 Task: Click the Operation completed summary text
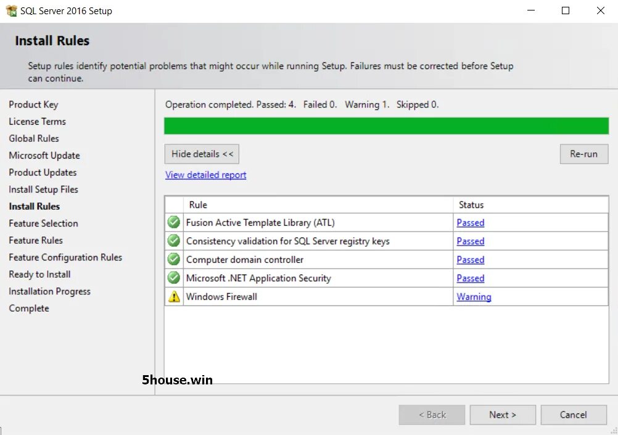click(x=302, y=104)
